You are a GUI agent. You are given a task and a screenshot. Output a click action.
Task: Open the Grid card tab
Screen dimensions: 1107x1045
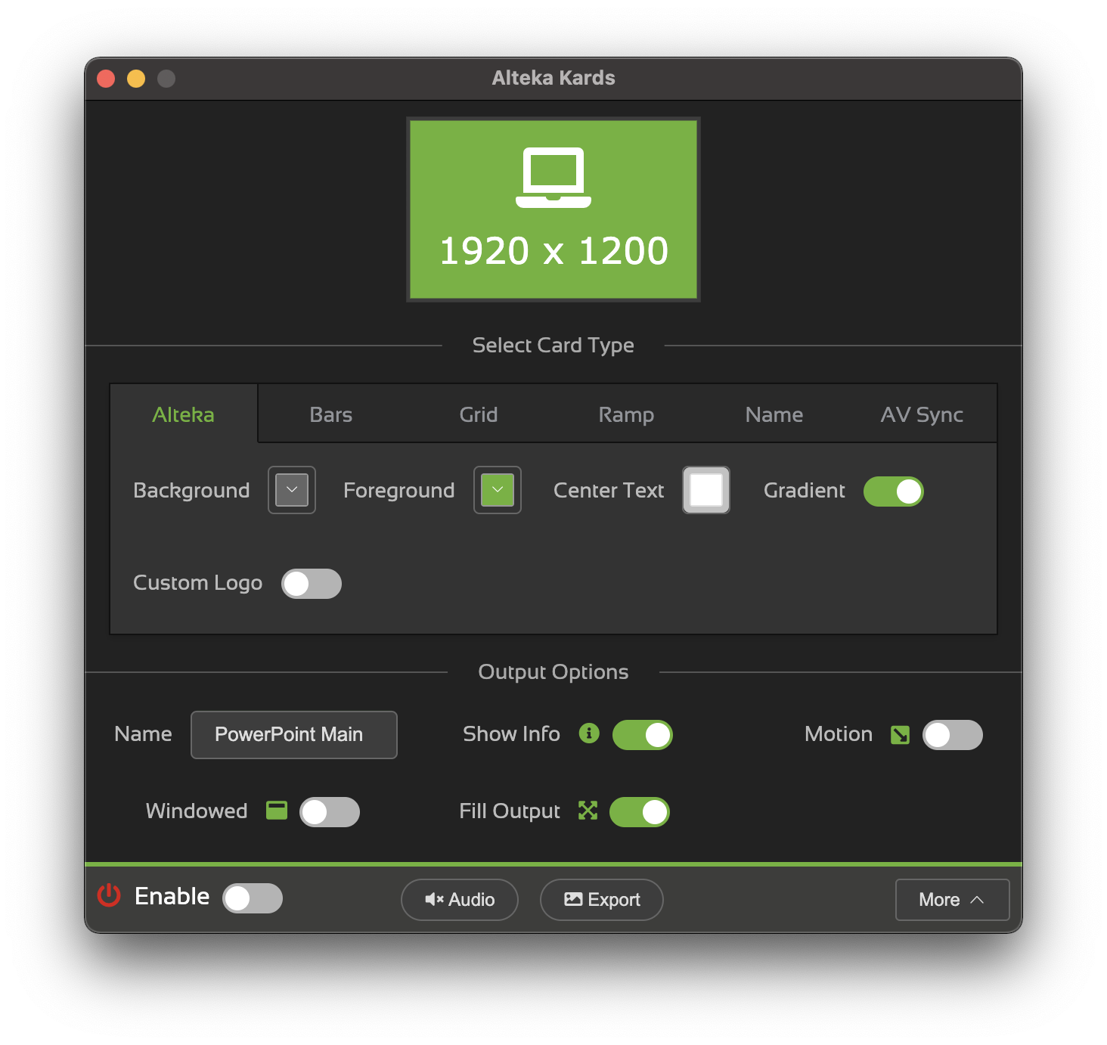click(x=479, y=414)
